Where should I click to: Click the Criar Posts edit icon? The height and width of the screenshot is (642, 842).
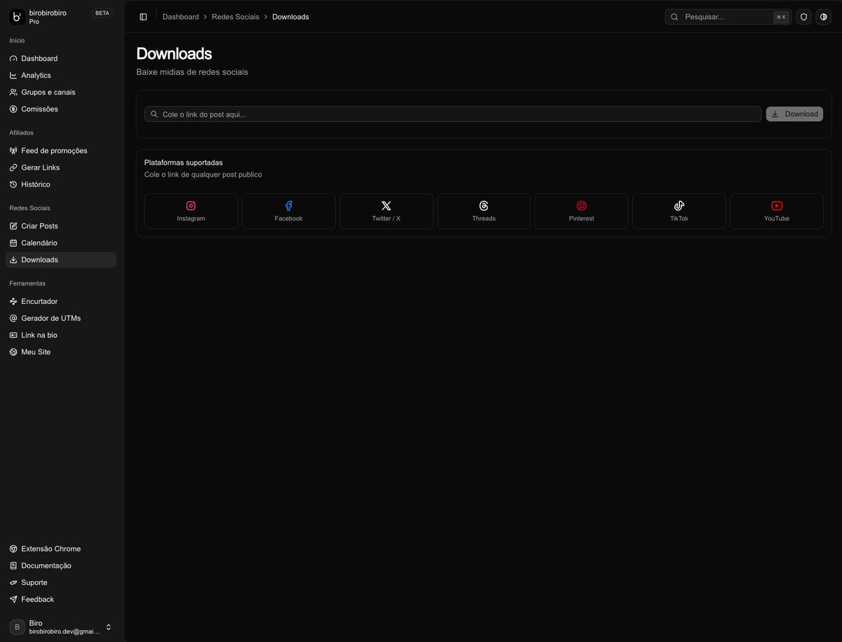(x=13, y=226)
